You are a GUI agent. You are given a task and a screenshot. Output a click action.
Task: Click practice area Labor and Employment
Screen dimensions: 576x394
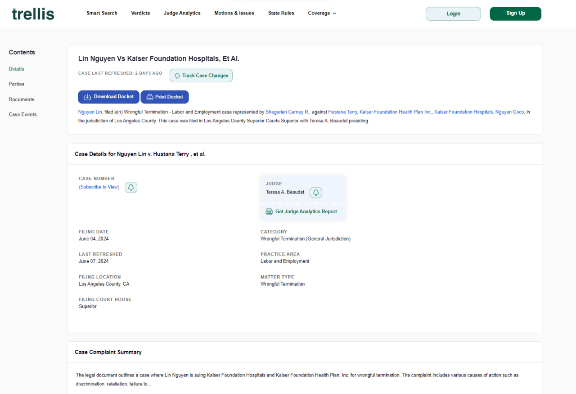coord(285,261)
